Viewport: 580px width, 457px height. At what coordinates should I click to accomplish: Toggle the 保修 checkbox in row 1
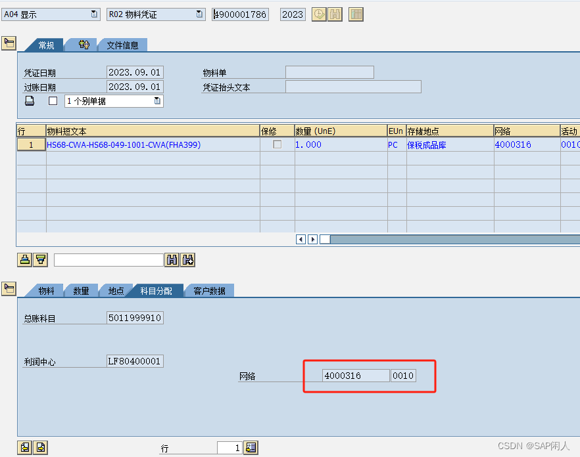pyautogui.click(x=277, y=144)
